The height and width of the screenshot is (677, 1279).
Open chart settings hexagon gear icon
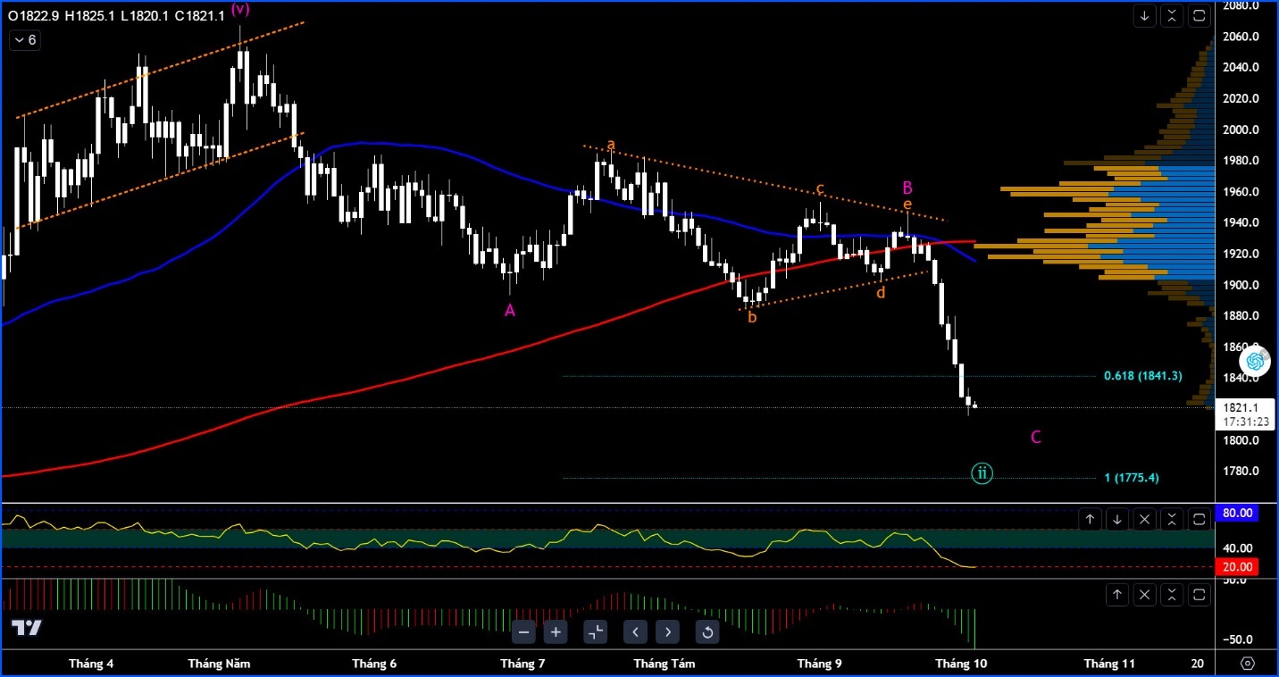point(1248,664)
